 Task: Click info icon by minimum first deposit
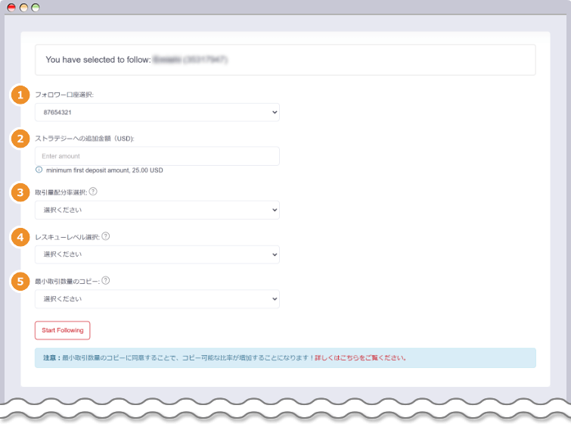point(39,170)
